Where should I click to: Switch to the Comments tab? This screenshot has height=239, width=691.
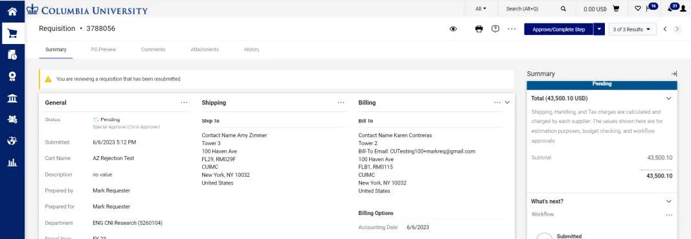[x=153, y=49]
